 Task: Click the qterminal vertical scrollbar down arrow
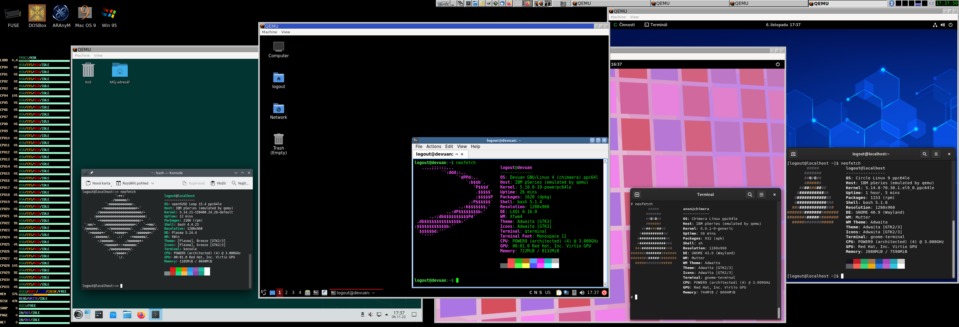[x=605, y=284]
